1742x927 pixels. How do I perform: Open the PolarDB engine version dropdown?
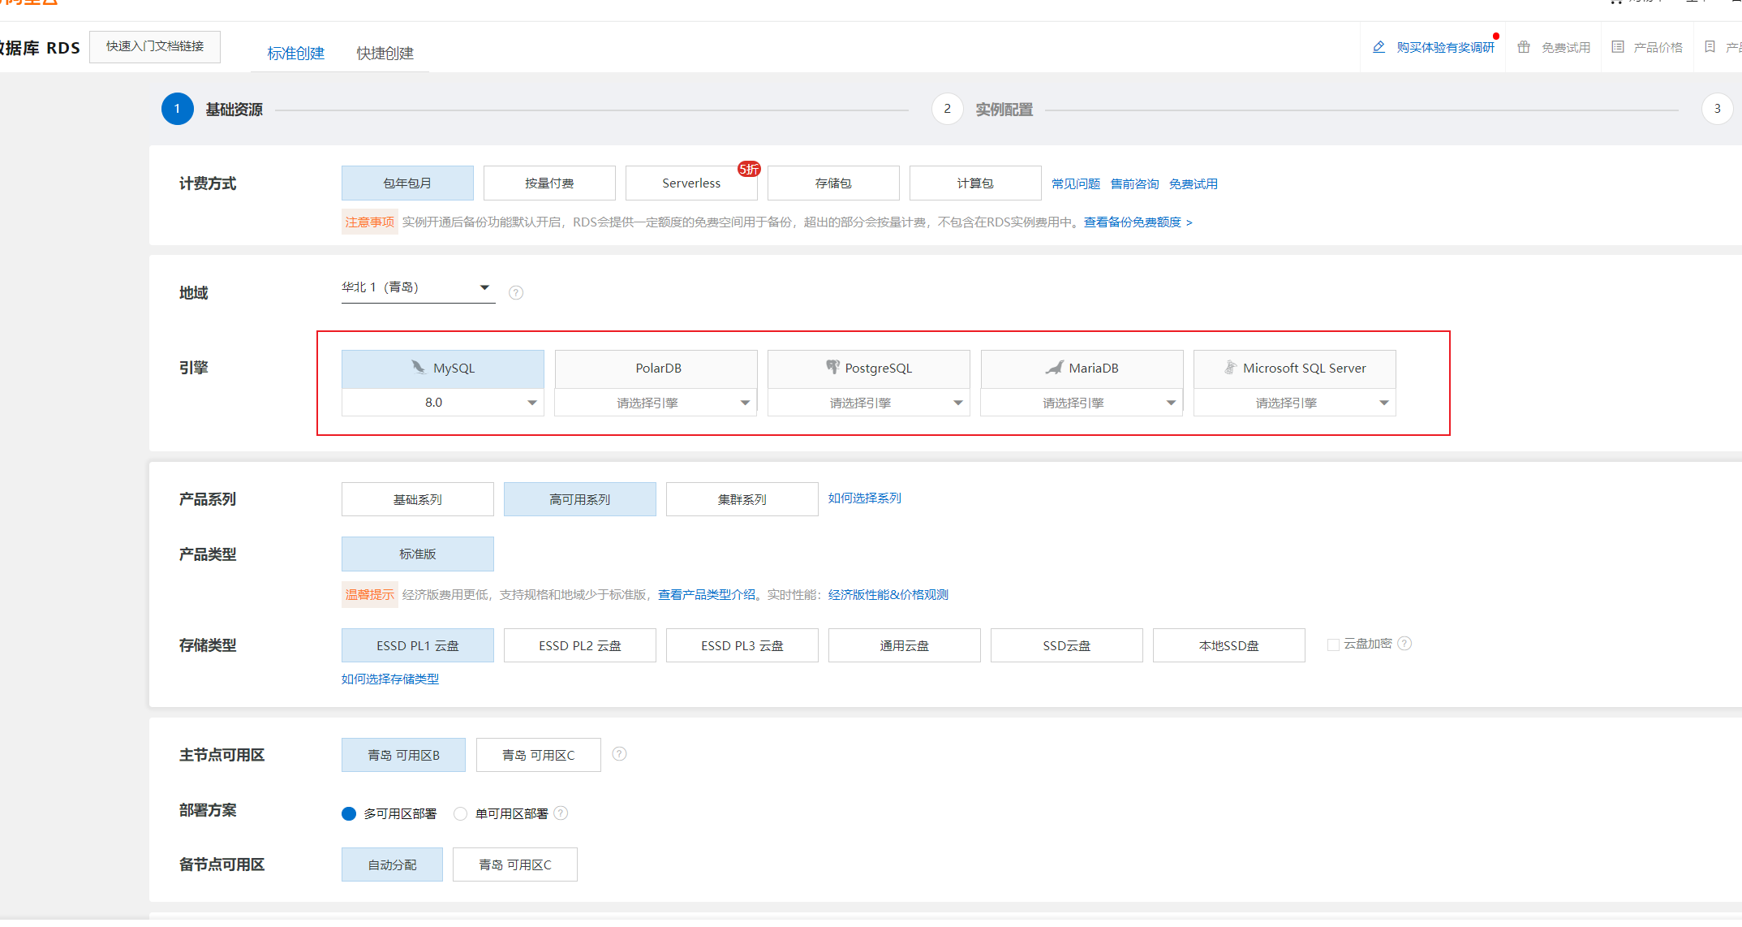[656, 403]
